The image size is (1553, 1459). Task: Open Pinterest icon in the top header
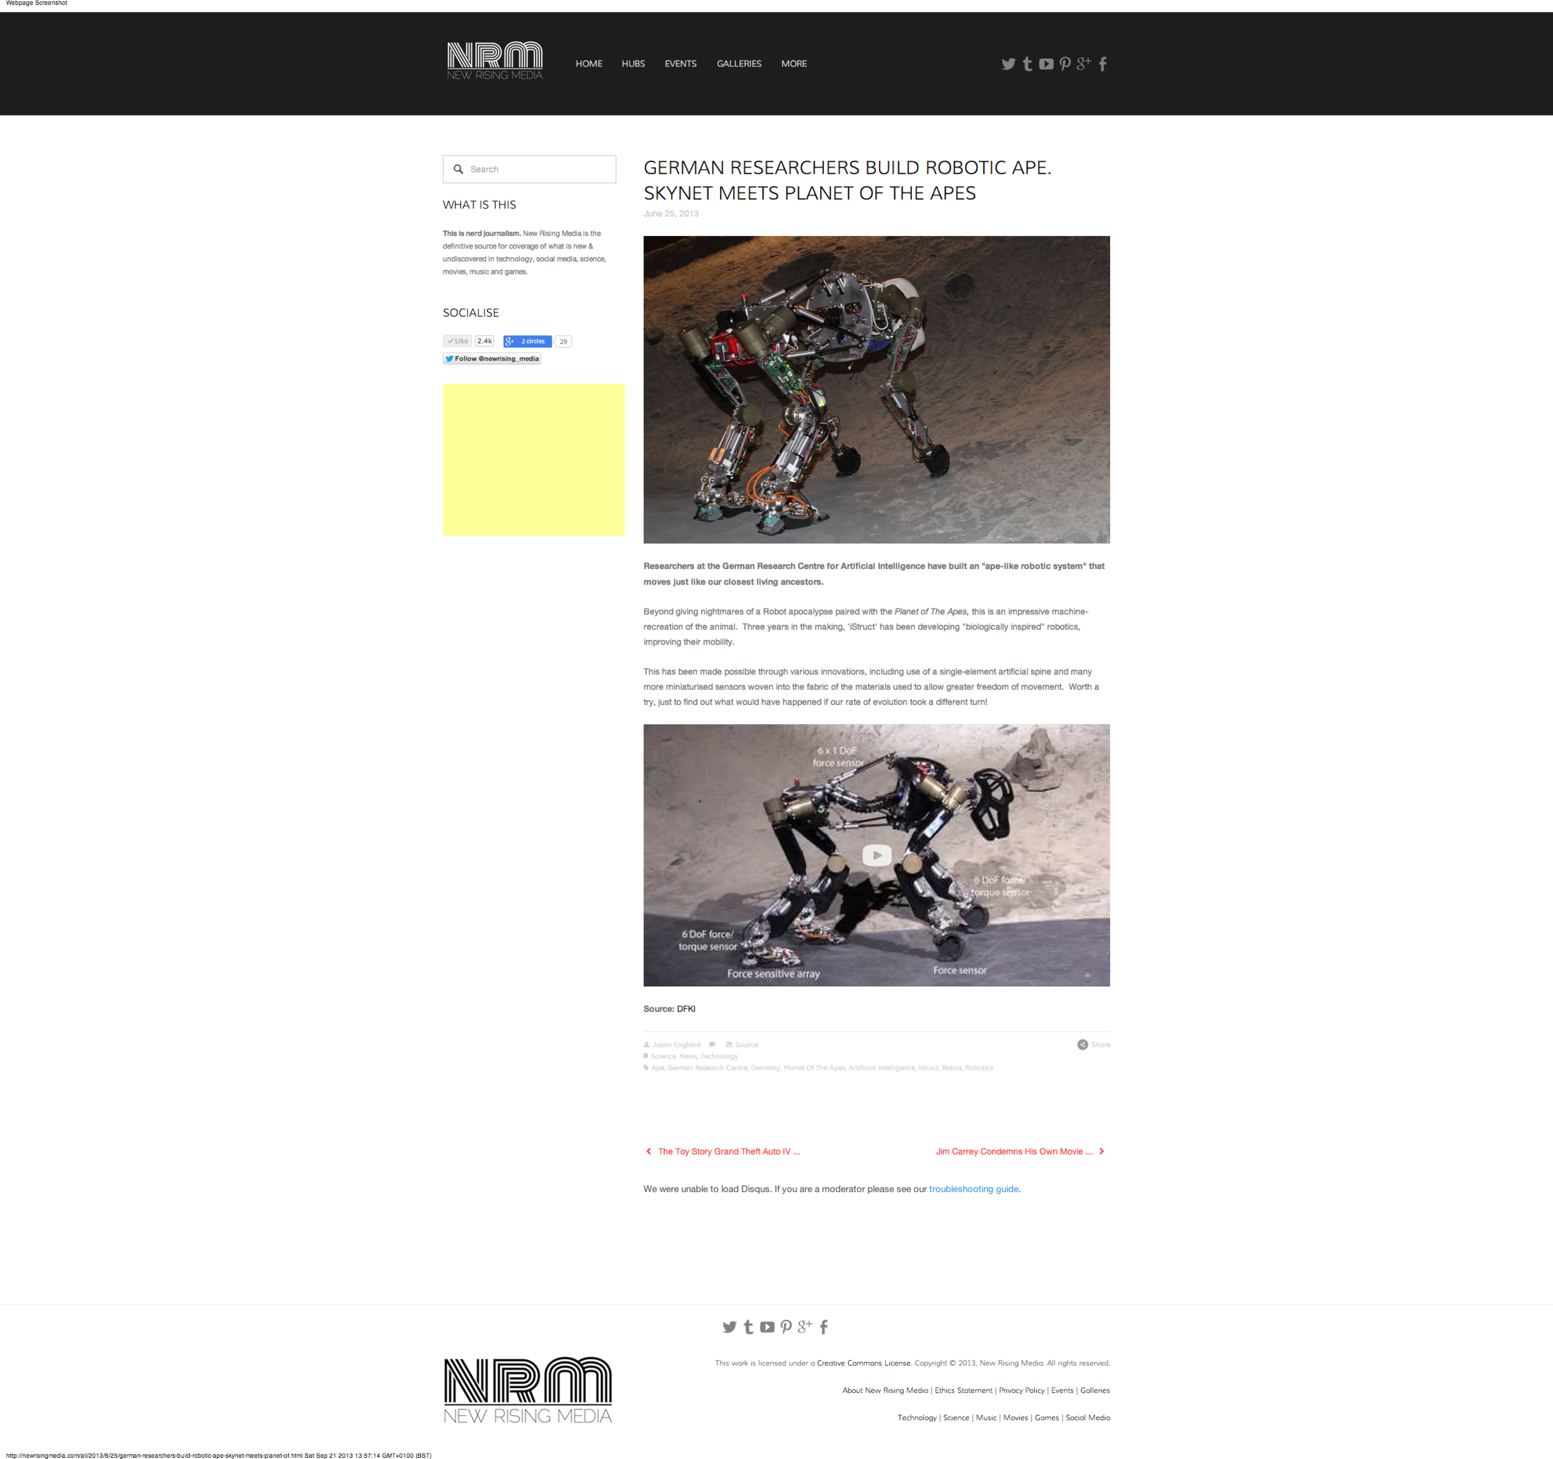point(1065,64)
